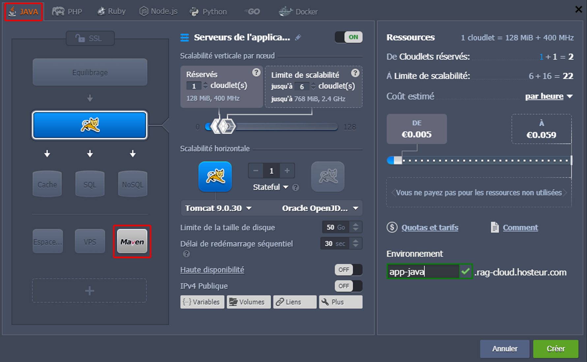The image size is (587, 362).
Task: Click the vertical scalability cloudlet slider handle
Action: (227, 126)
